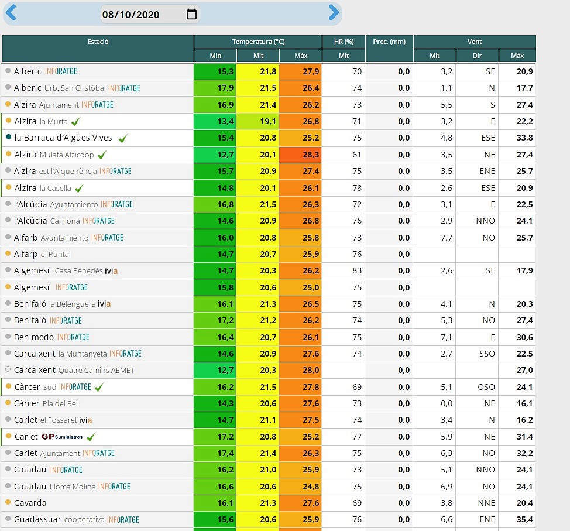Click checkmark beside la Barraca d'Aigües Vives

tap(123, 138)
